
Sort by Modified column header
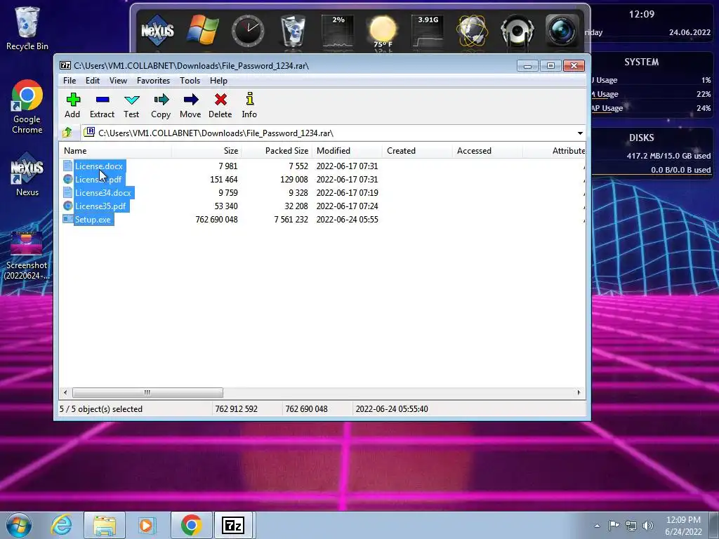click(347, 151)
